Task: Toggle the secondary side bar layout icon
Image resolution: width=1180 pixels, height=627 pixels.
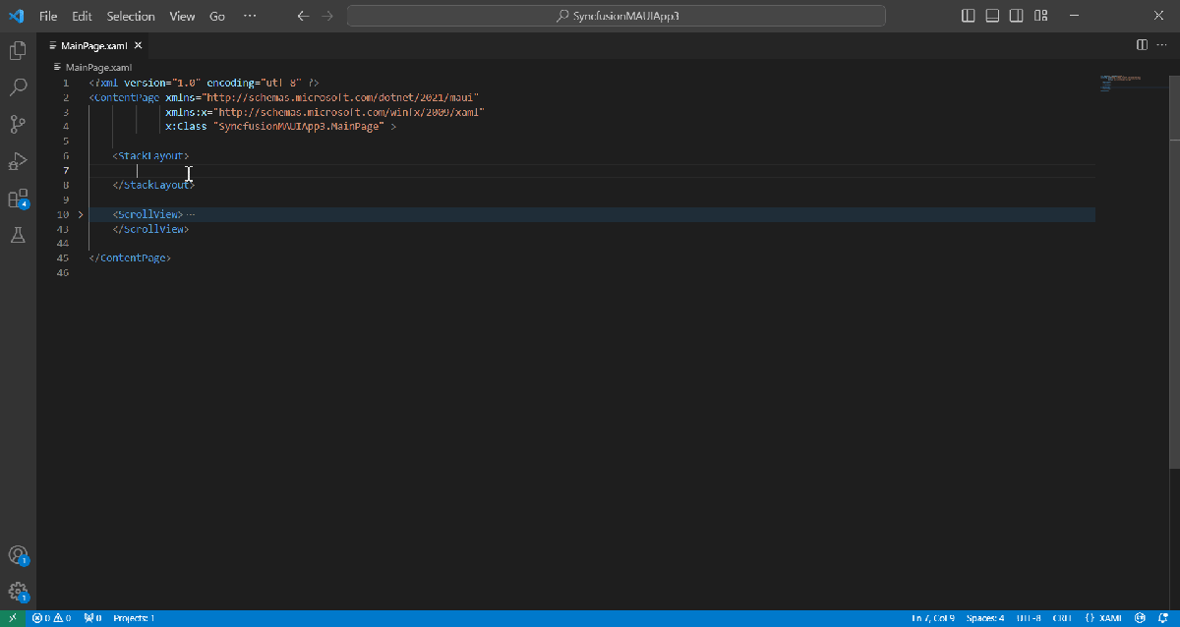Action: 1016,16
